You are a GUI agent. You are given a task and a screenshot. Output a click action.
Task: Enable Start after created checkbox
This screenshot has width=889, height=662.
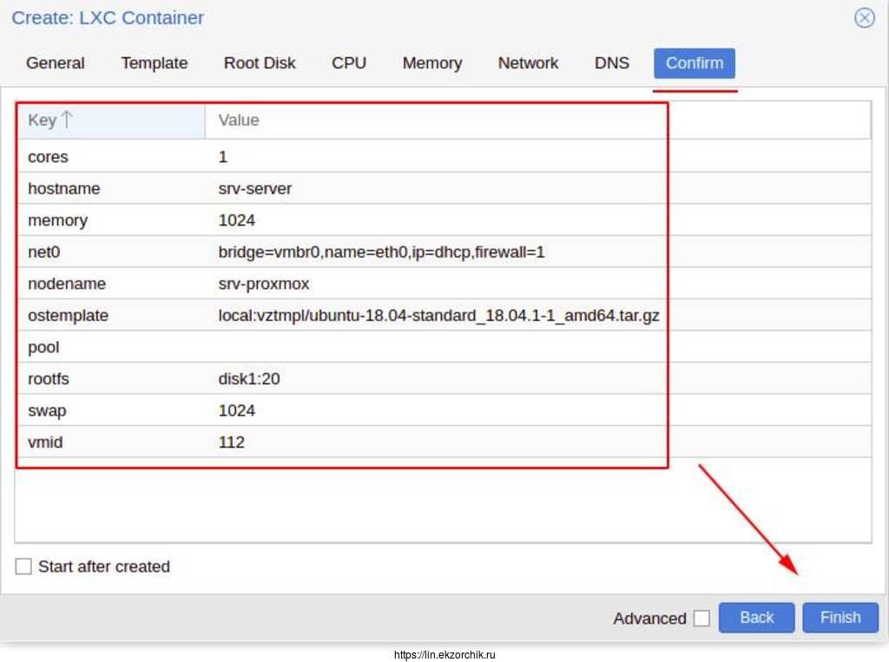23,567
